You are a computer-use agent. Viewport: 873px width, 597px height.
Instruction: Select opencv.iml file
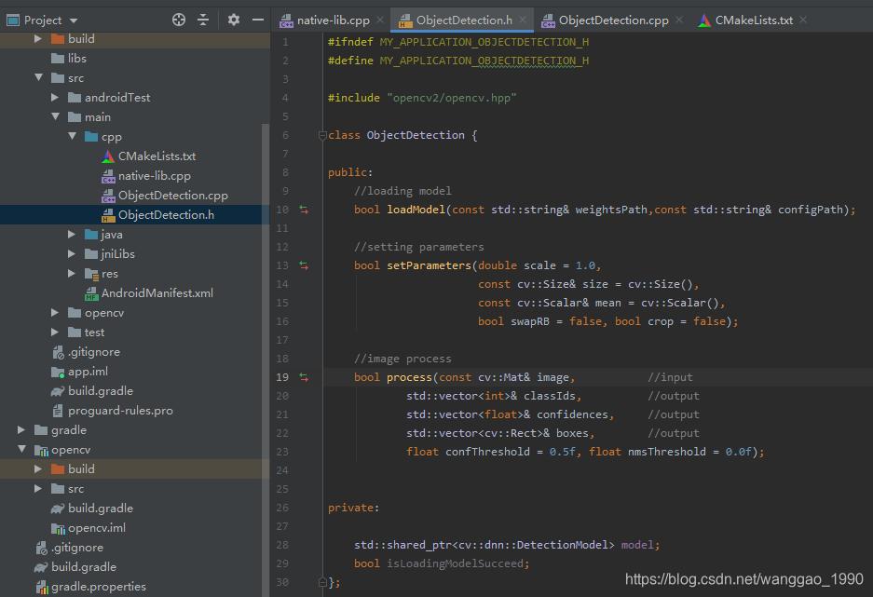pos(96,528)
